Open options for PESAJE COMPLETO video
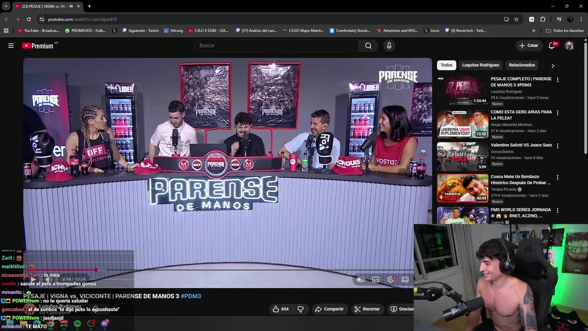The width and height of the screenshot is (588, 331). (x=558, y=80)
